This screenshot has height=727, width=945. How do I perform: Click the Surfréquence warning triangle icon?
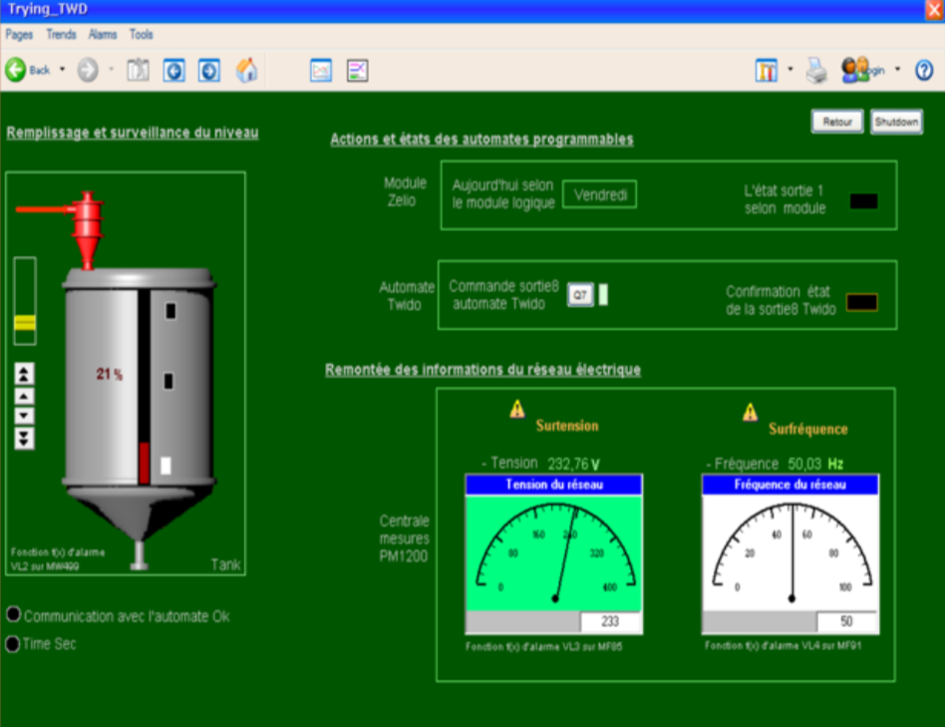[750, 411]
